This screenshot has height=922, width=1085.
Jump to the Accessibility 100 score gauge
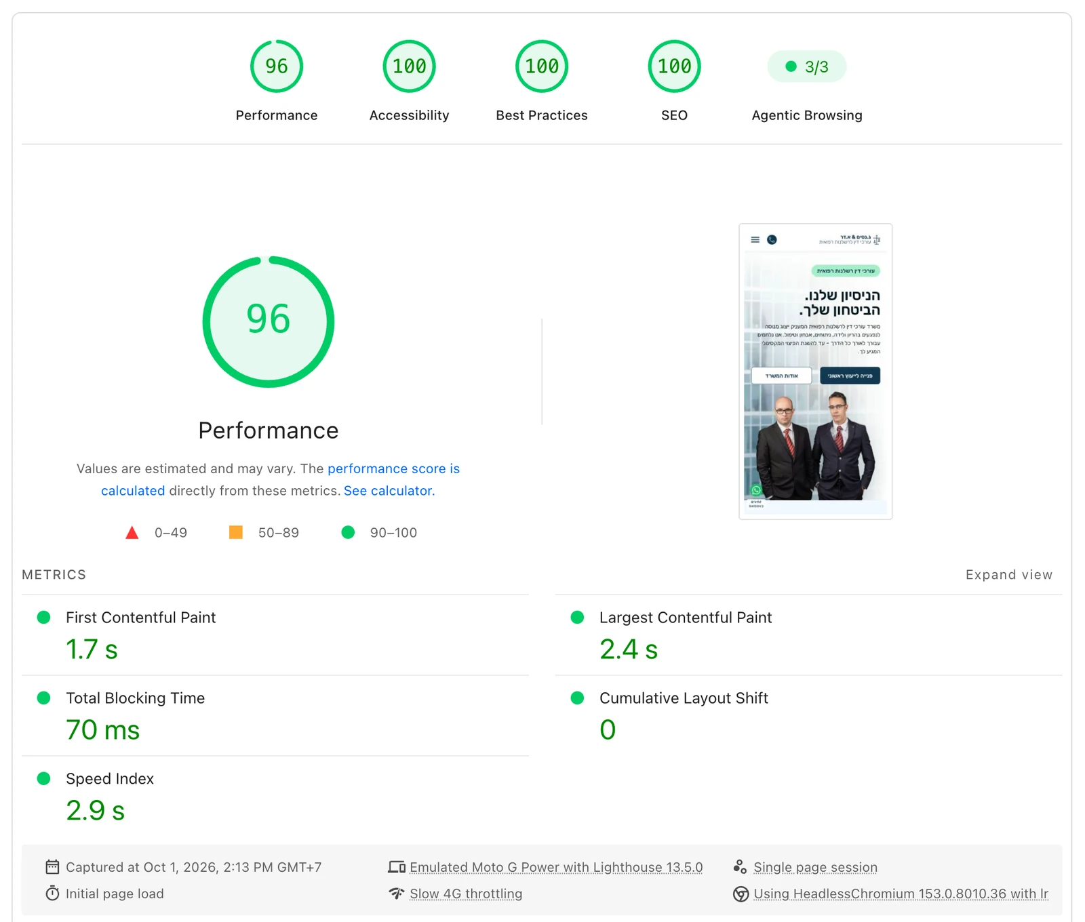coord(409,66)
